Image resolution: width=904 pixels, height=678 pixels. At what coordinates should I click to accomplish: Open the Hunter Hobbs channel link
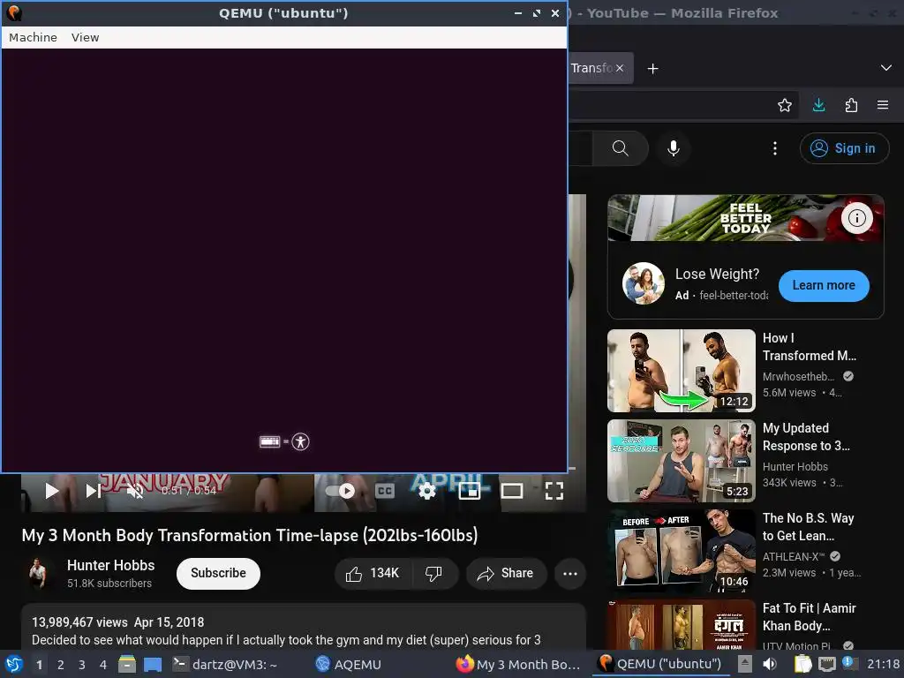coord(110,565)
